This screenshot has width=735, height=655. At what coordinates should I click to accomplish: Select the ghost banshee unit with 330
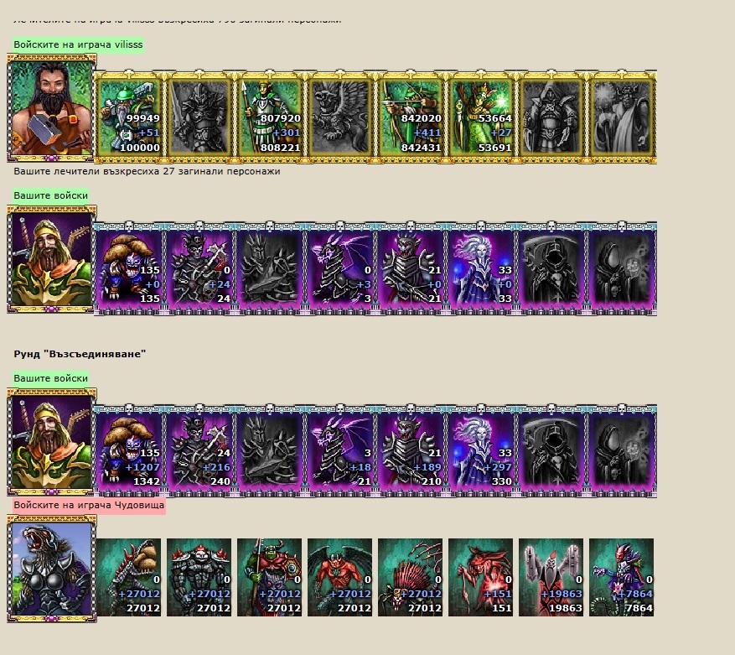click(480, 451)
